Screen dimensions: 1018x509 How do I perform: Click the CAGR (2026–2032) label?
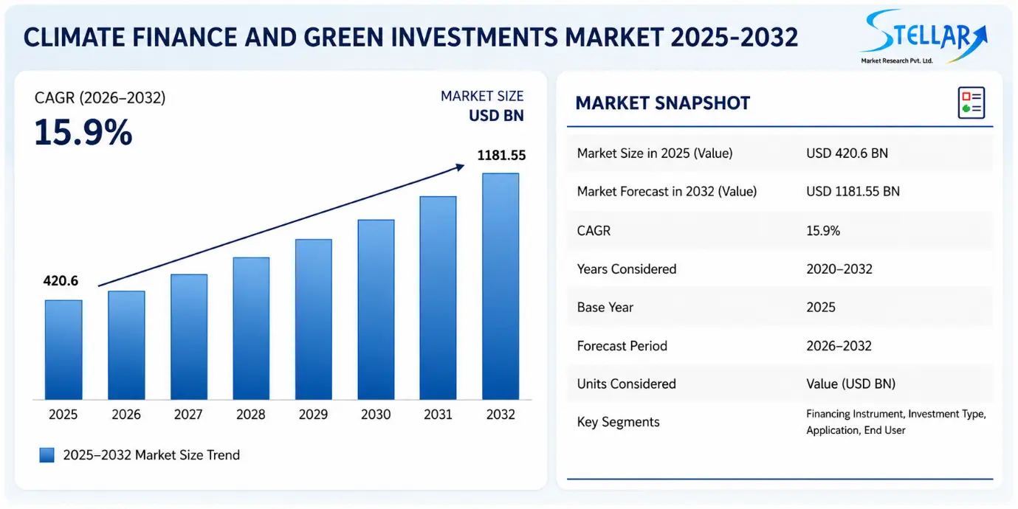coord(100,98)
